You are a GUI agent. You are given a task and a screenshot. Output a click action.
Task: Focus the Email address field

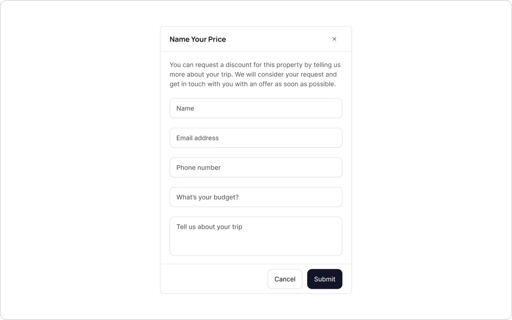tap(256, 138)
